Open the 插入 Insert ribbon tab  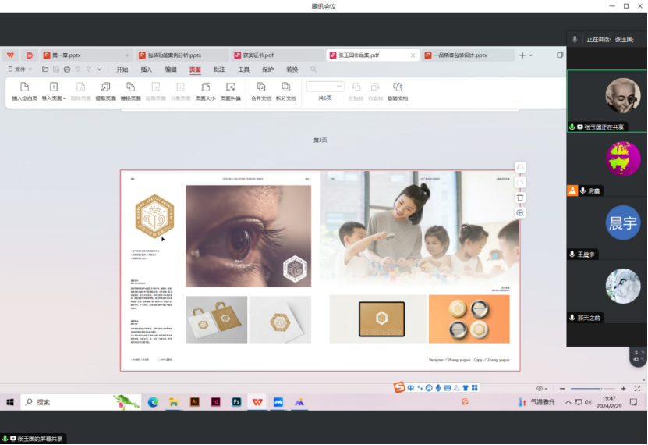click(x=147, y=69)
